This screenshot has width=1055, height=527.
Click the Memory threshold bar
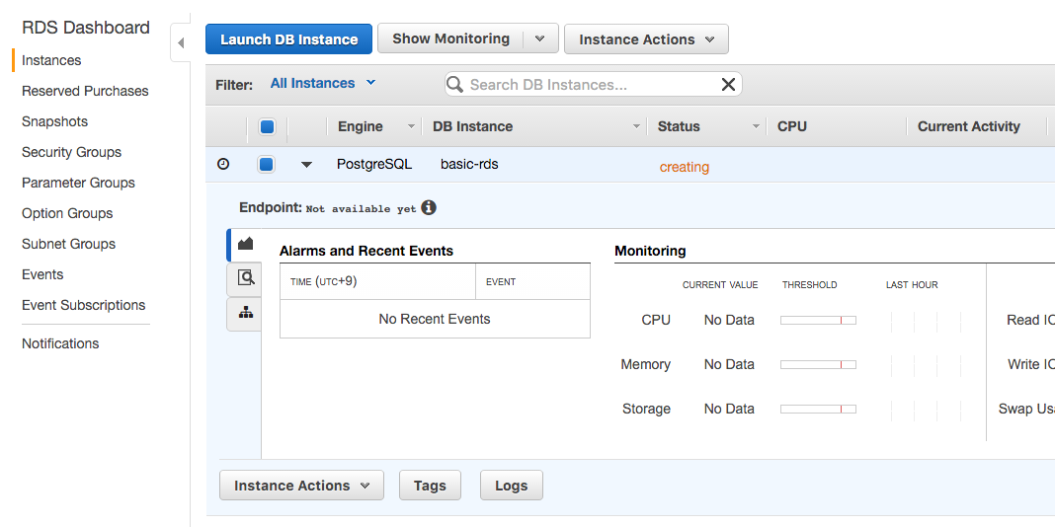(x=818, y=364)
